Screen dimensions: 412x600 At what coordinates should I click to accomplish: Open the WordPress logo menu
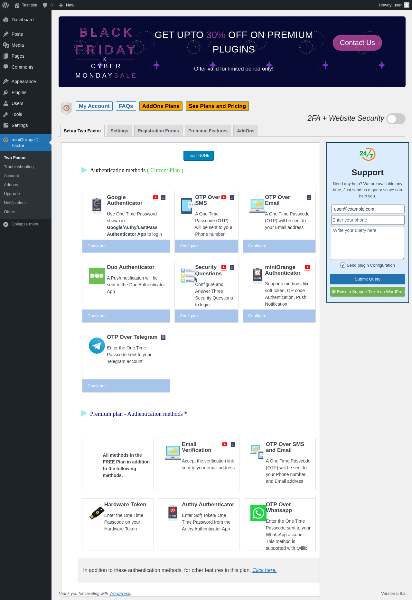coord(5,5)
